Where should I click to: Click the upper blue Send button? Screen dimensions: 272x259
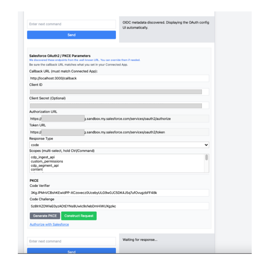tap(71, 35)
